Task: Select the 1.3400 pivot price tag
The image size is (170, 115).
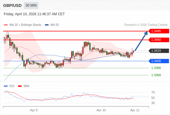Action: point(159,61)
